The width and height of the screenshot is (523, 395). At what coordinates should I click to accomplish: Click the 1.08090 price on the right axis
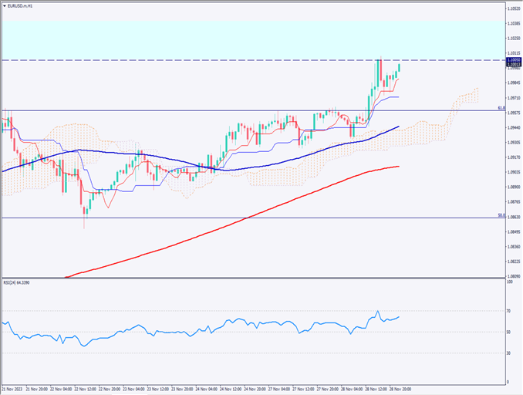(512, 275)
